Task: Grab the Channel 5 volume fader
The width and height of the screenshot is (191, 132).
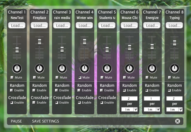Action: click(x=107, y=50)
